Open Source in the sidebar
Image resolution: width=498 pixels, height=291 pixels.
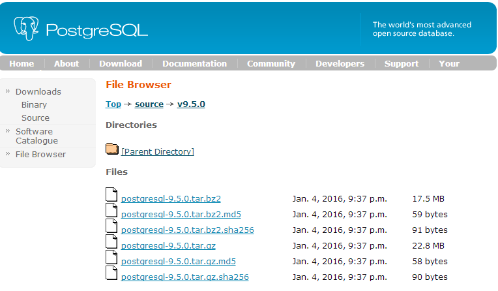pyautogui.click(x=35, y=117)
